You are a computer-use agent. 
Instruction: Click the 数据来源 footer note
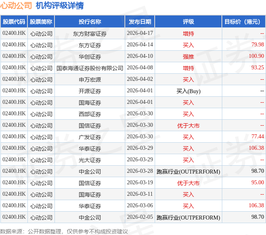coord(64,231)
